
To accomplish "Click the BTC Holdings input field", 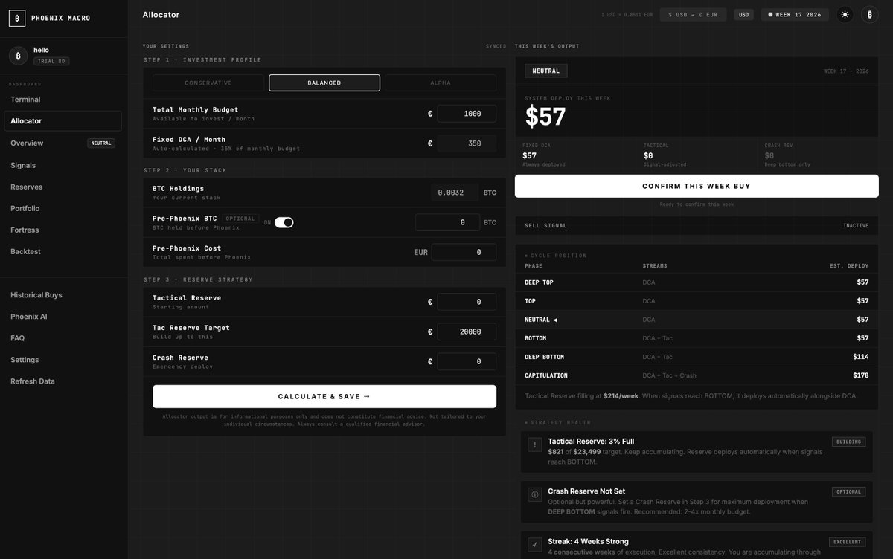I will coord(455,193).
